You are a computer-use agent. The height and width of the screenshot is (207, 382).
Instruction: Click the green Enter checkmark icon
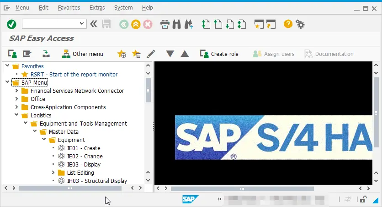11,24
